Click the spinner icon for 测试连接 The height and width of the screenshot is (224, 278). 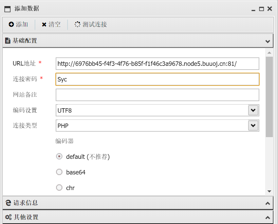[x=77, y=24]
